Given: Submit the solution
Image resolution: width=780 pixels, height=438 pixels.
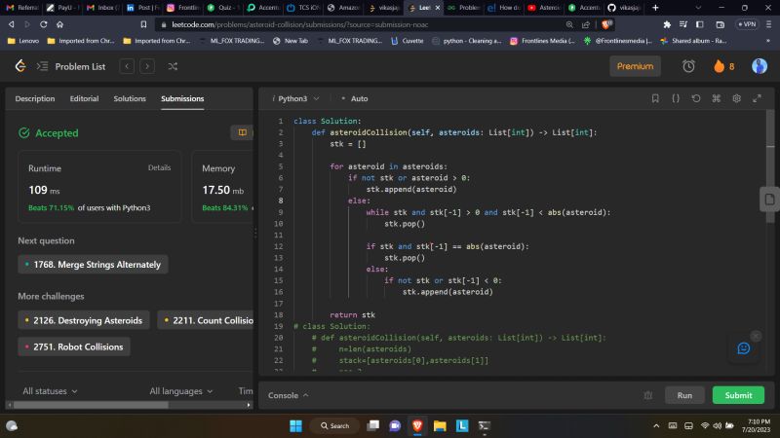Looking at the screenshot, I should 738,395.
